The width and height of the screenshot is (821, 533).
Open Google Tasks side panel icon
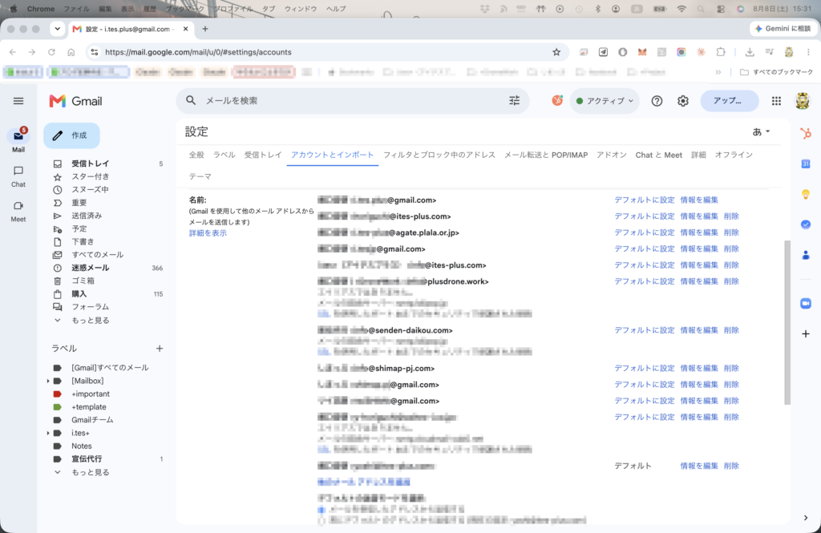click(x=805, y=224)
